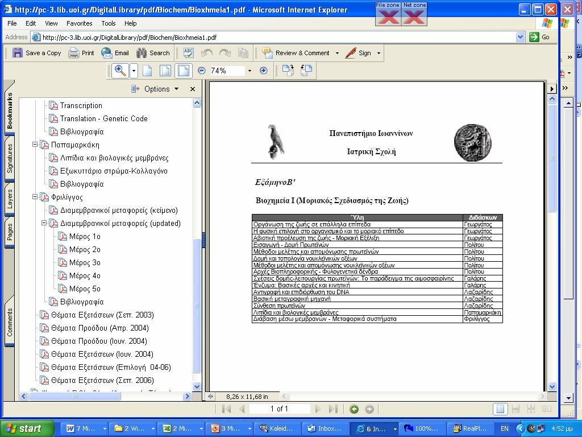The width and height of the screenshot is (582, 437).
Task: Rotate the page clockwise
Action: click(288, 70)
